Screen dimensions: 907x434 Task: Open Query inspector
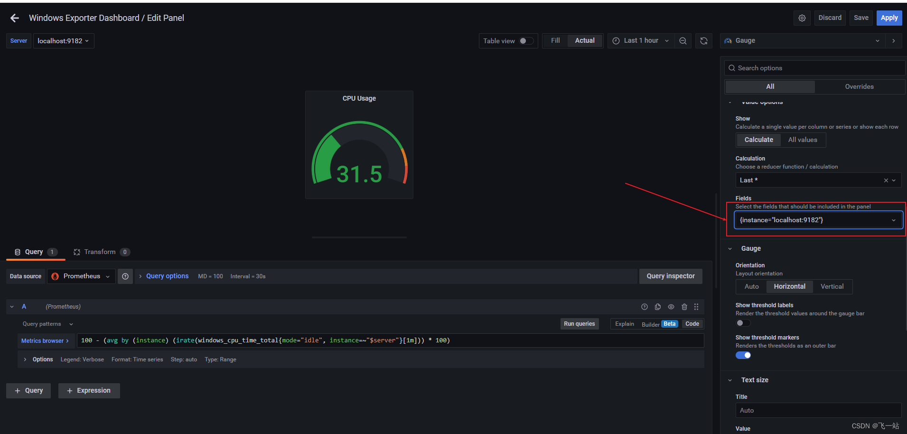(670, 276)
